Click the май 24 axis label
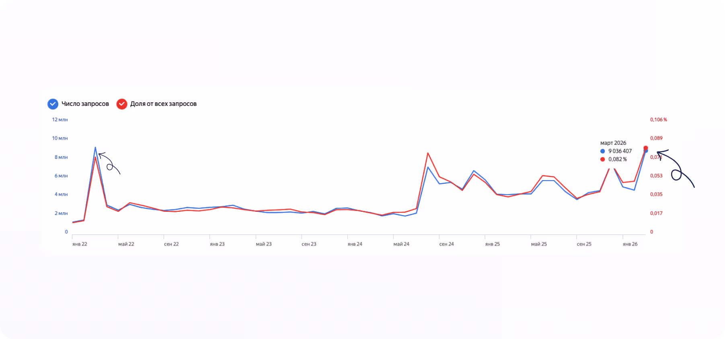 click(401, 244)
